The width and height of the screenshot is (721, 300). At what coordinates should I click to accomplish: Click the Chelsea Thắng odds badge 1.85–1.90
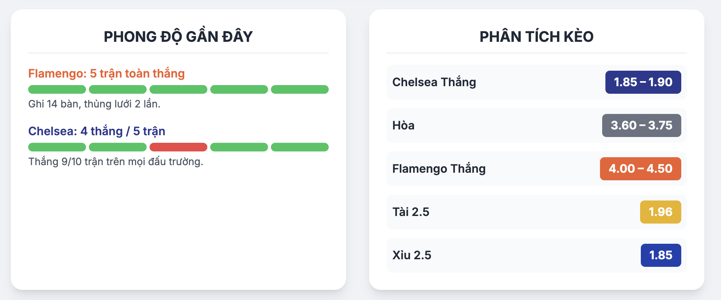point(643,82)
